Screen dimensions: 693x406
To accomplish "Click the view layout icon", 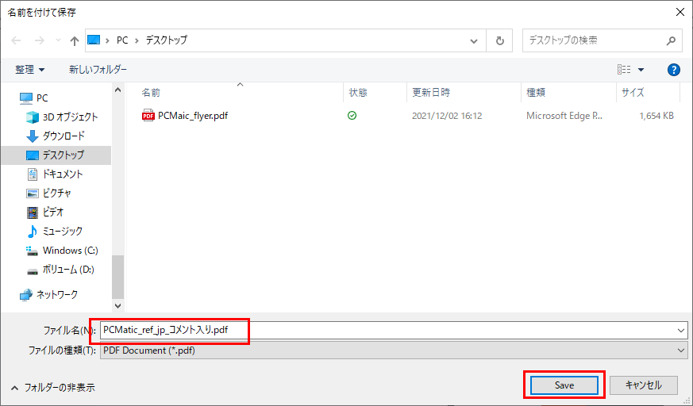I will (624, 70).
